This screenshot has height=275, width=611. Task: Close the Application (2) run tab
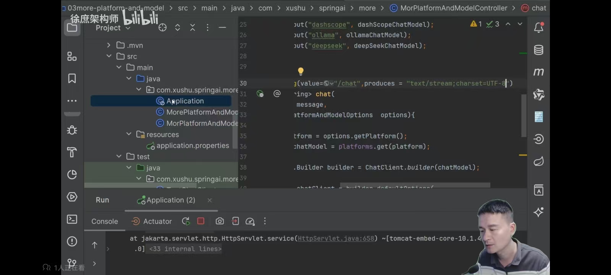209,200
